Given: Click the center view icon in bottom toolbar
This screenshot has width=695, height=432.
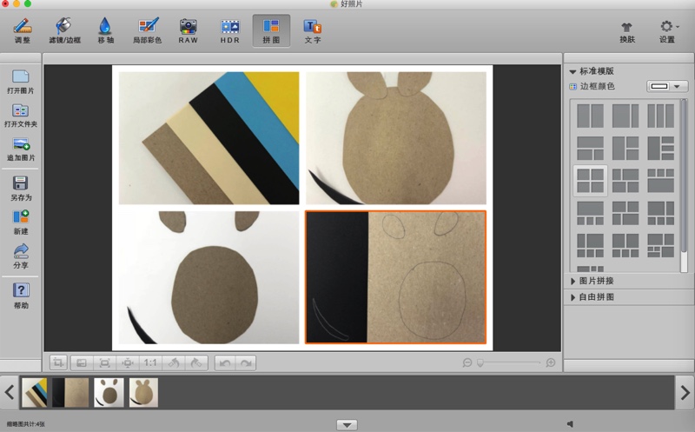Looking at the screenshot, I should [128, 362].
